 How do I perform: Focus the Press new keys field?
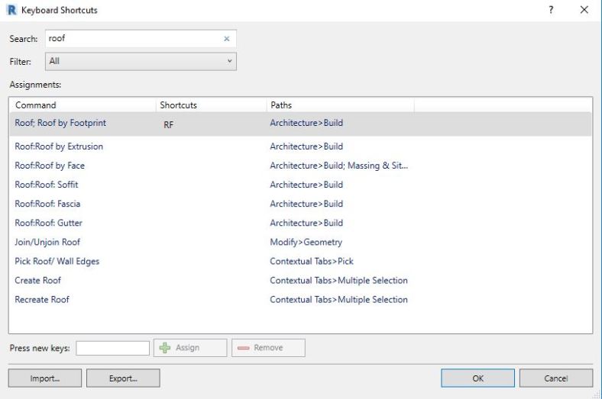pos(113,348)
